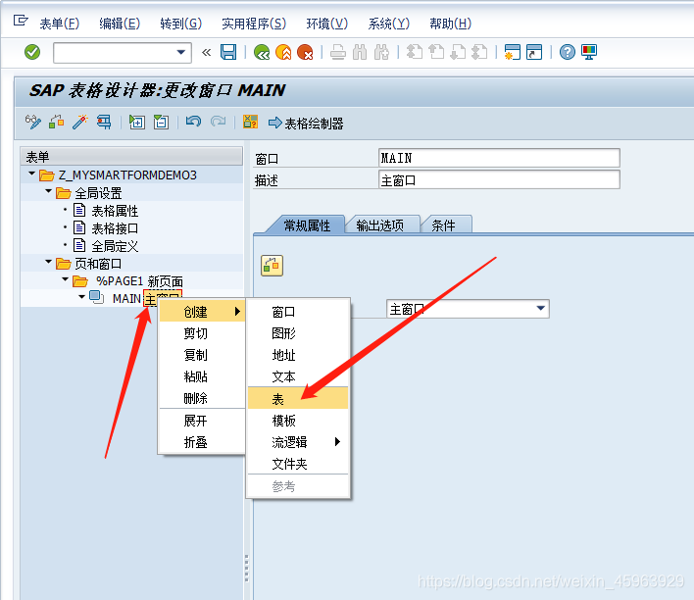Image resolution: width=694 pixels, height=600 pixels.
Task: Open the 转到(G) menu
Action: (x=180, y=24)
